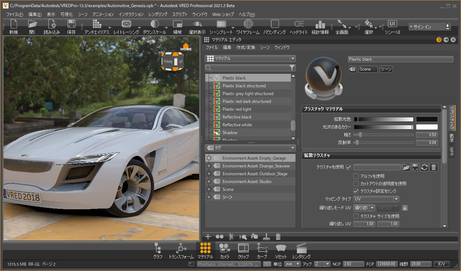
Task: Enable the Use Alpha (アルファを使用) checkbox
Action: (356, 176)
